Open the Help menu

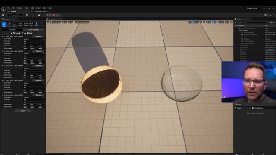click(50, 8)
